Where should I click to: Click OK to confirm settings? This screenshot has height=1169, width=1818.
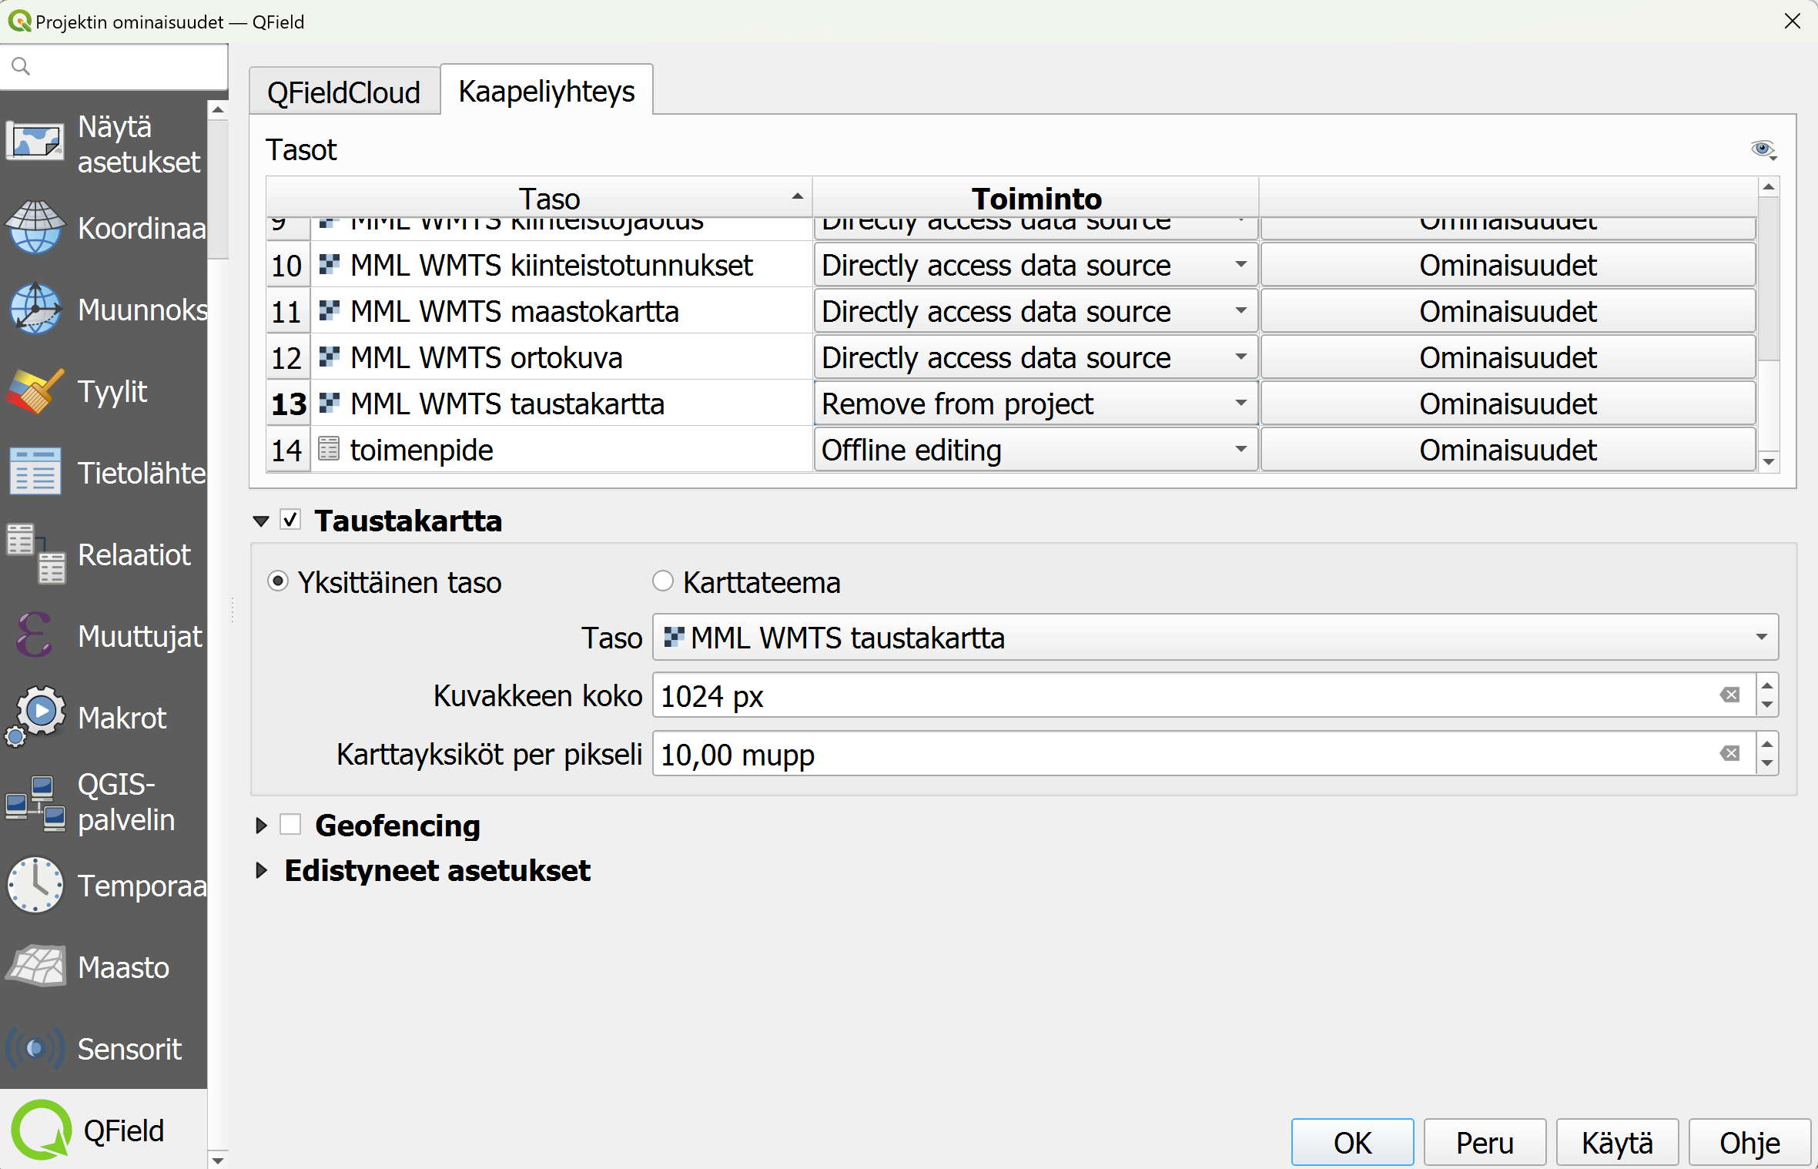(x=1351, y=1137)
